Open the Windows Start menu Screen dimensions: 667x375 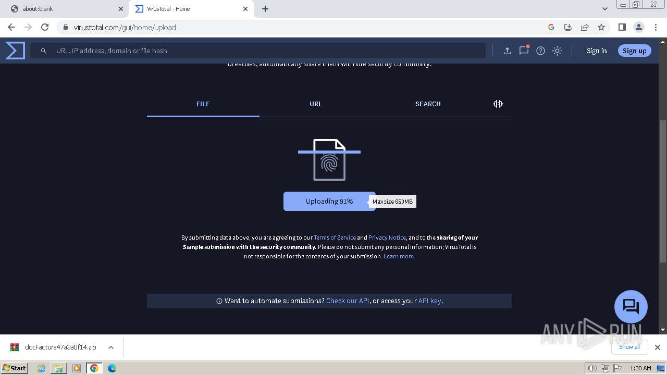click(14, 368)
